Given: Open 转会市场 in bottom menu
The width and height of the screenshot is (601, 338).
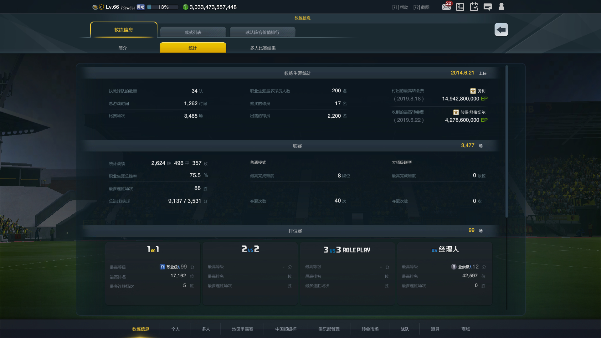Looking at the screenshot, I should pos(370,329).
